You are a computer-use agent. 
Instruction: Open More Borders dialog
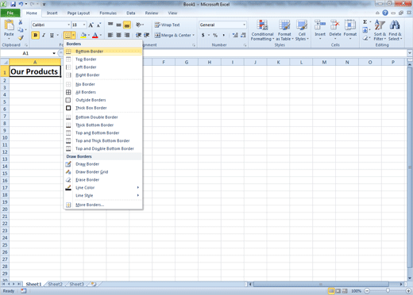(103, 205)
